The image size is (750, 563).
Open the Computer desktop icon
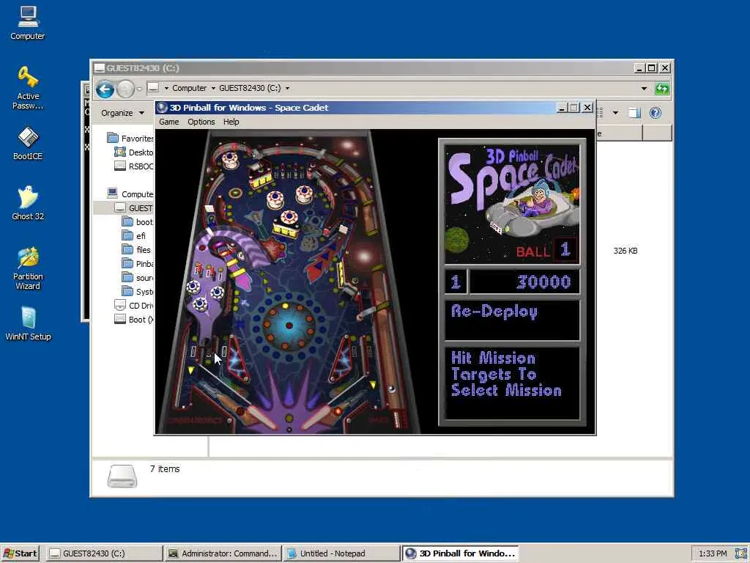[x=28, y=23]
